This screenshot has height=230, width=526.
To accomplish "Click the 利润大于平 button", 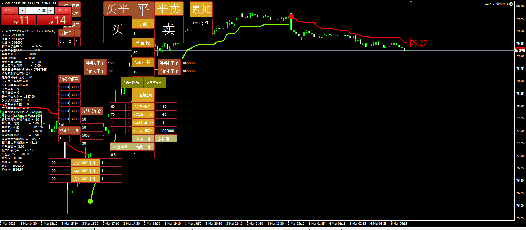I will 95,63.
